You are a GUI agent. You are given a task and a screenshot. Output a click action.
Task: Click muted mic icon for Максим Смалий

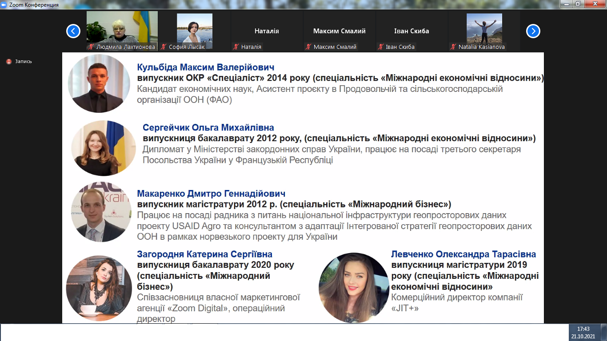308,47
